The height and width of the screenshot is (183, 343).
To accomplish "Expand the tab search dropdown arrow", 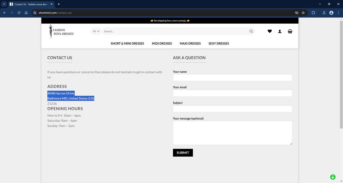I will point(4,4).
